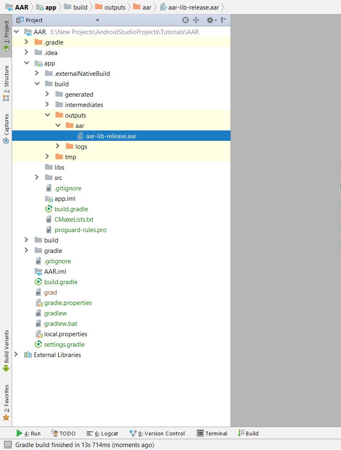Click app breadcrumb in navigation bar
Screen dimensions: 341x450
(46, 7)
